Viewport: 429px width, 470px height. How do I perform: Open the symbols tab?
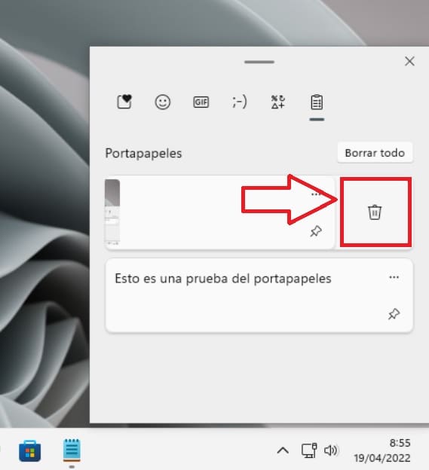tap(277, 102)
